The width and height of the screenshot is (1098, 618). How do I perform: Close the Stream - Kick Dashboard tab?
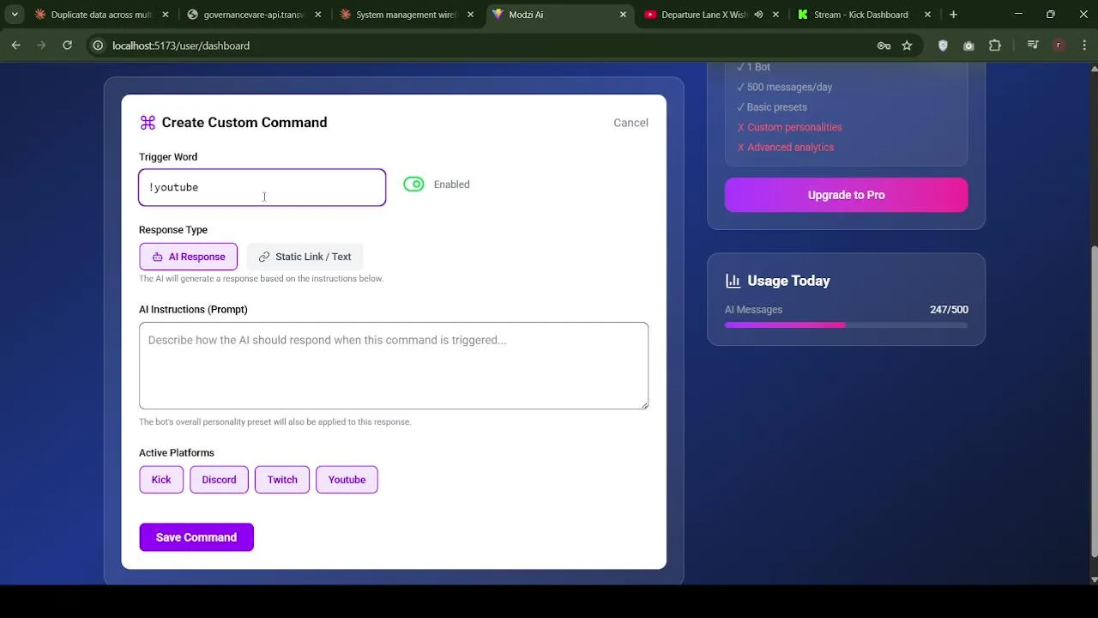point(927,15)
